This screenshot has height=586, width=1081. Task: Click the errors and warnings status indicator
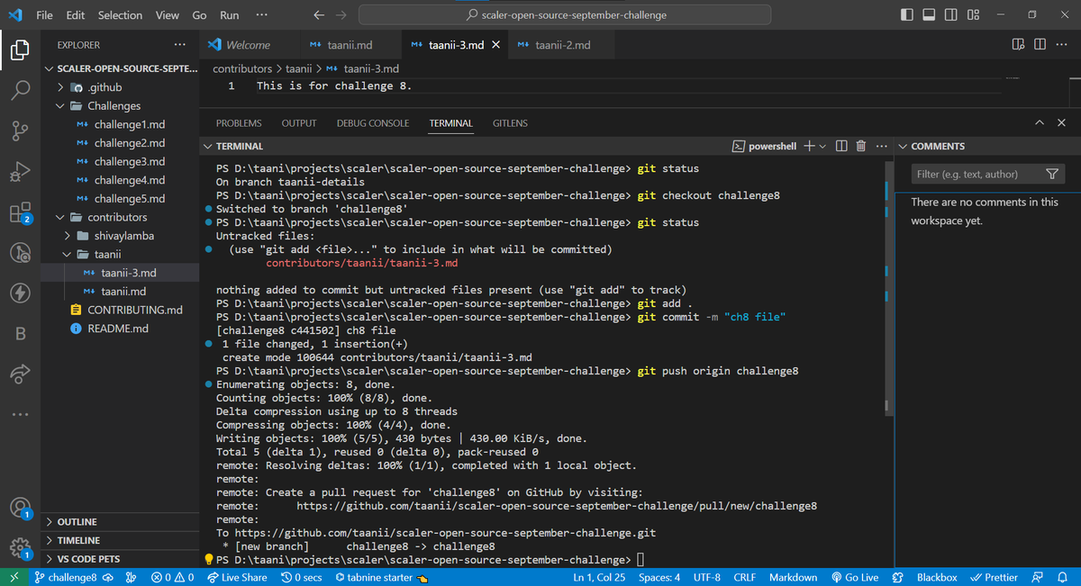173,577
